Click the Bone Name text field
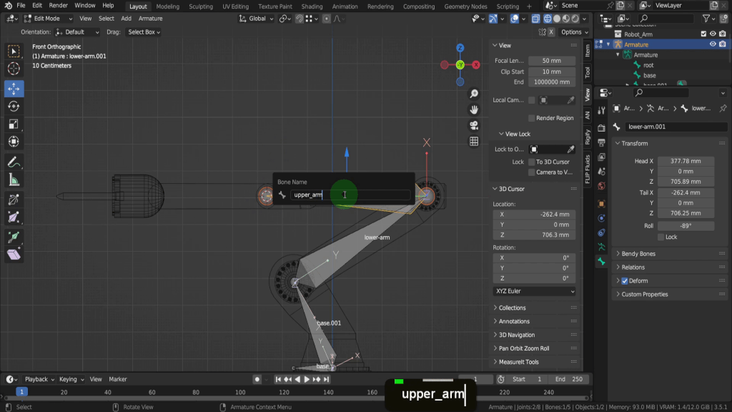 (x=350, y=195)
